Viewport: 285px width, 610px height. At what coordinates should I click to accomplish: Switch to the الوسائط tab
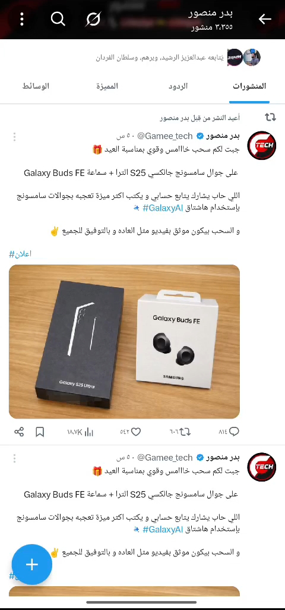(x=36, y=86)
